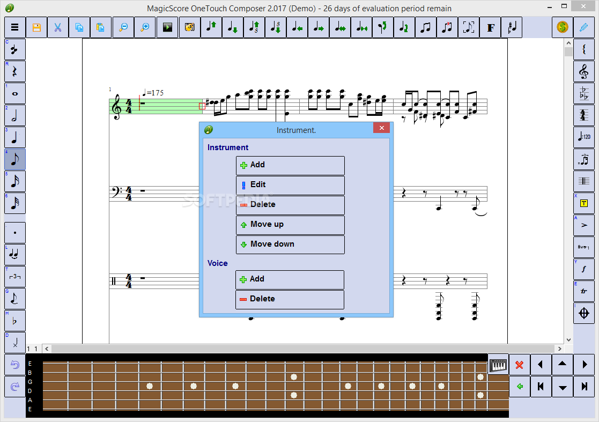599x422 pixels.
Task: Click the redo arrow icon
Action: coord(15,387)
